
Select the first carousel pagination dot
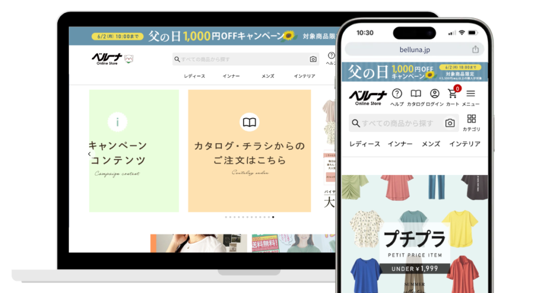[x=226, y=217]
